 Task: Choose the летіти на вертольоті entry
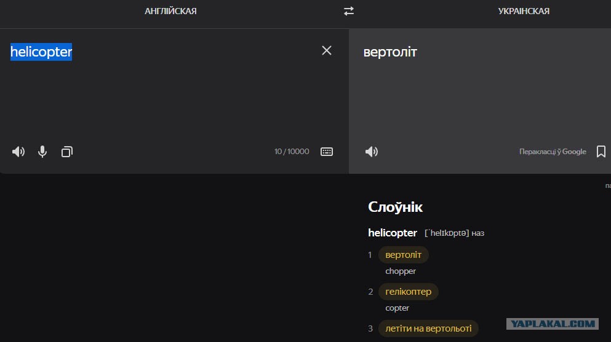tap(428, 328)
